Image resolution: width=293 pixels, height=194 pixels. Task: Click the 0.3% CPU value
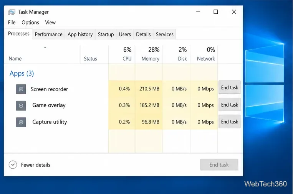(124, 105)
